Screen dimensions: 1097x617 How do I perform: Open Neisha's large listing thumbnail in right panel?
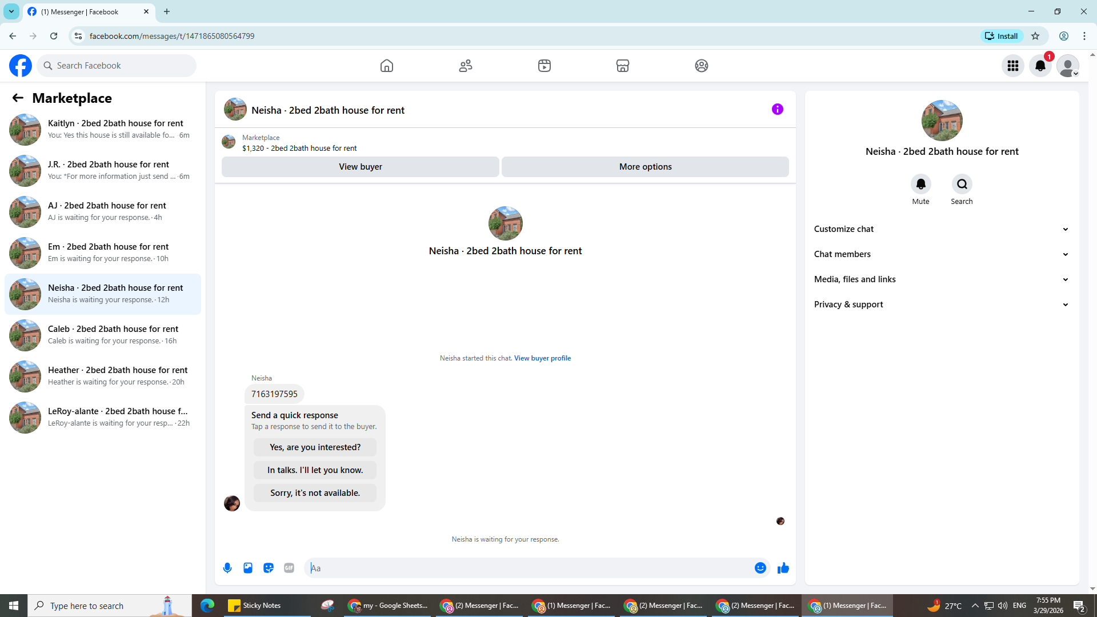(x=942, y=121)
